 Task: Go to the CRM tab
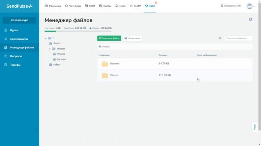click(x=90, y=6)
